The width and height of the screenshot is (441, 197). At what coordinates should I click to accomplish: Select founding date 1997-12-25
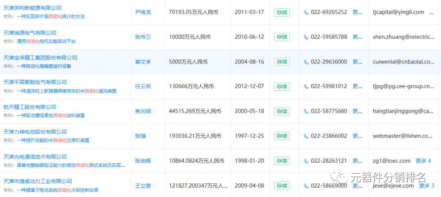[249, 136]
